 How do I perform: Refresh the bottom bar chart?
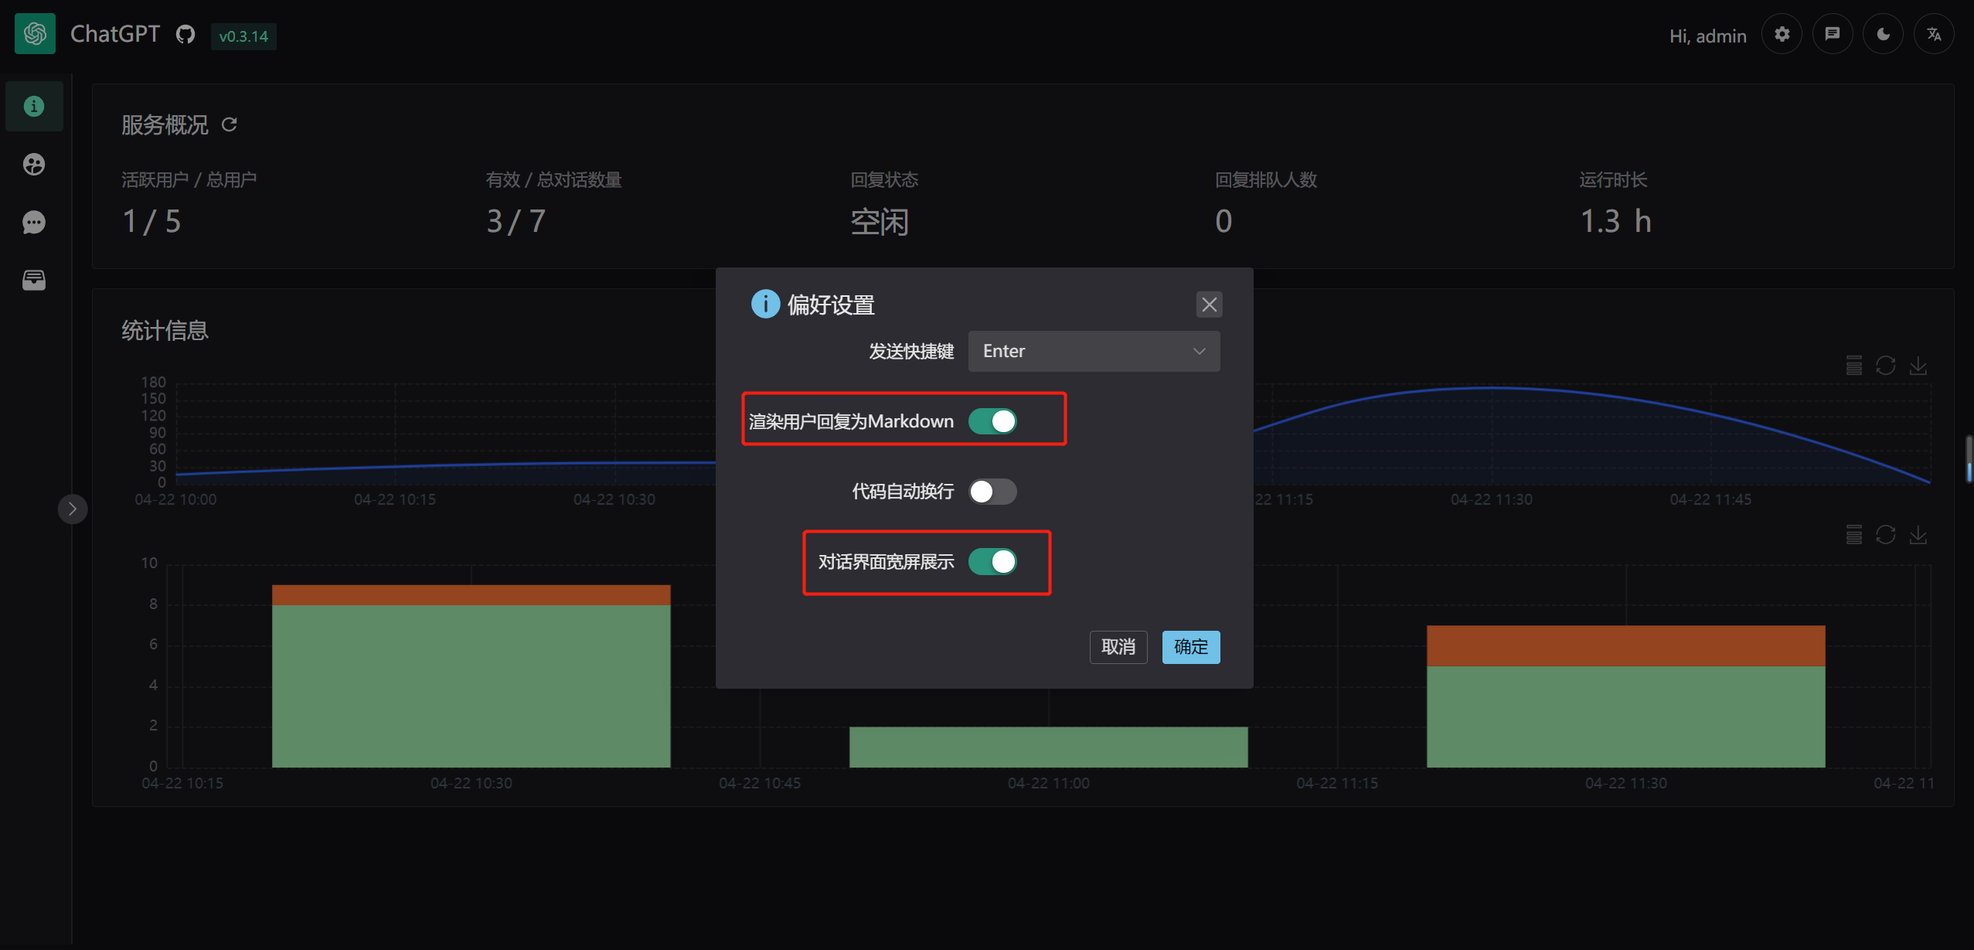[x=1886, y=534]
